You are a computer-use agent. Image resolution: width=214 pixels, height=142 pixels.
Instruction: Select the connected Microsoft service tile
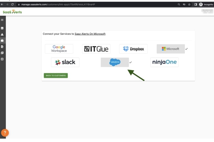[171, 49]
